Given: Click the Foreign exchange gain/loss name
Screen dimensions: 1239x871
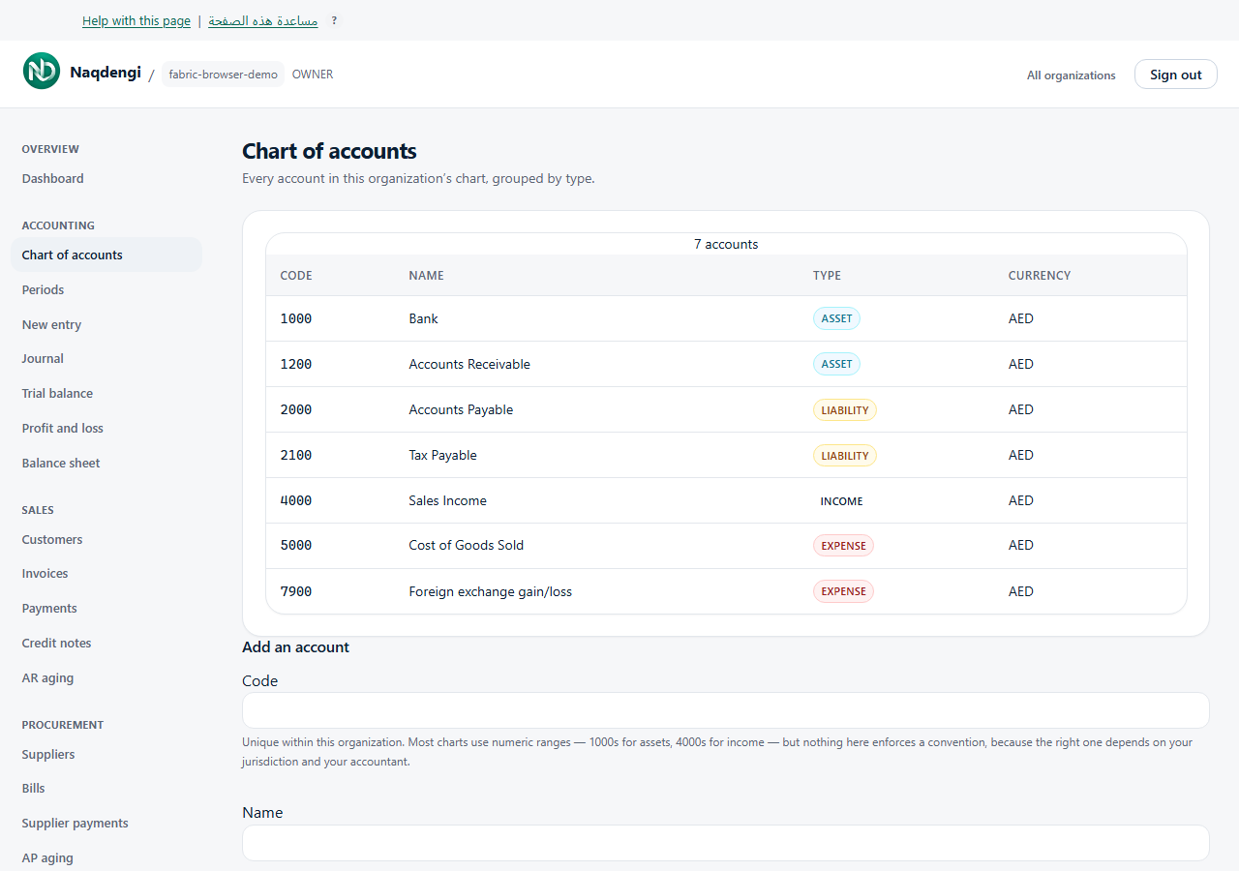Looking at the screenshot, I should click(x=491, y=591).
